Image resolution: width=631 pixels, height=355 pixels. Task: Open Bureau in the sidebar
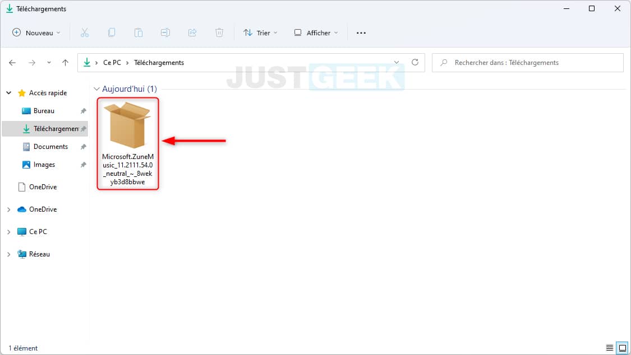tap(44, 111)
